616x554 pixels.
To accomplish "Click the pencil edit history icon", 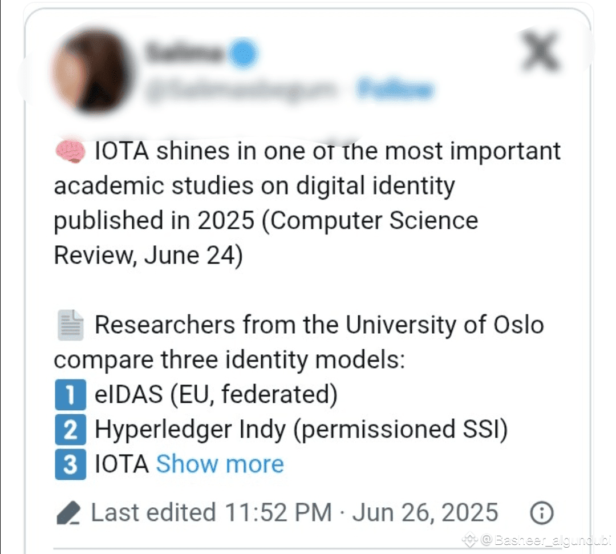I will tap(69, 513).
